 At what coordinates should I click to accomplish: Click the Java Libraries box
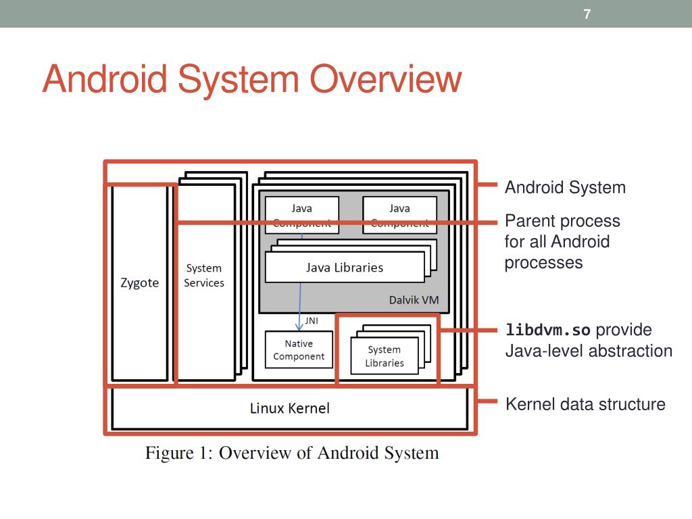coord(345,268)
